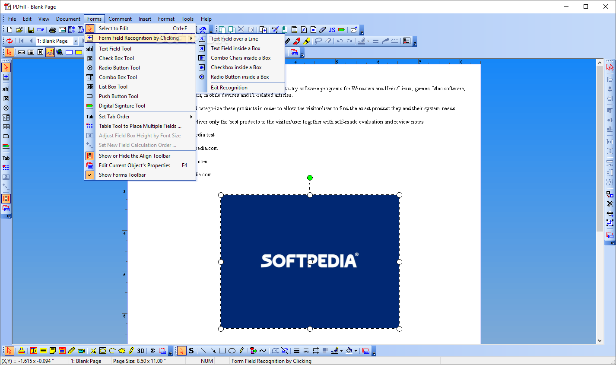Toggle the Show Forms Toolbar check mark
The image size is (616, 365).
[90, 175]
